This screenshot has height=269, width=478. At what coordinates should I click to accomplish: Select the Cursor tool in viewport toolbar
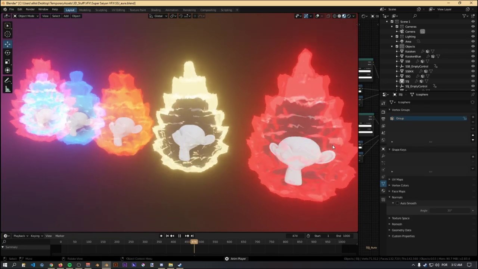[x=7, y=34]
